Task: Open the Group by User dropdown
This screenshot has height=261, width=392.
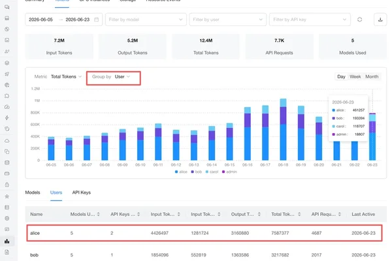Action: (122, 77)
